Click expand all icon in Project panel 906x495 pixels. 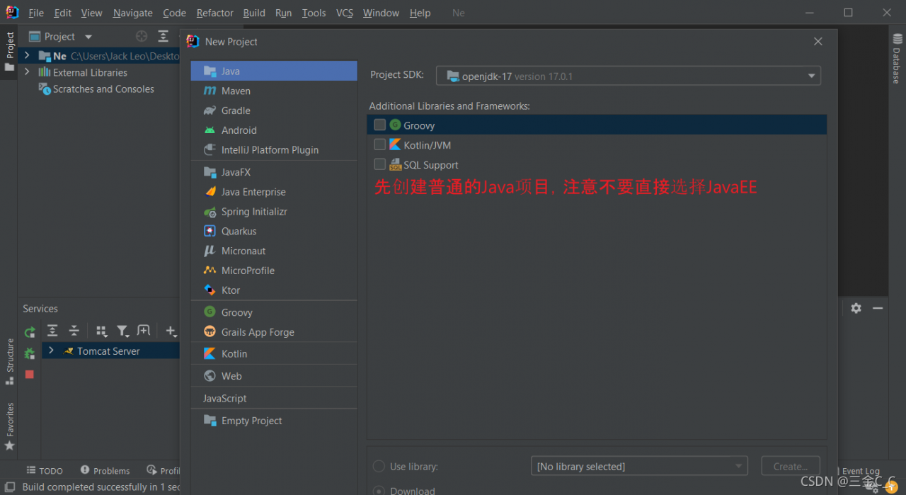pos(164,36)
